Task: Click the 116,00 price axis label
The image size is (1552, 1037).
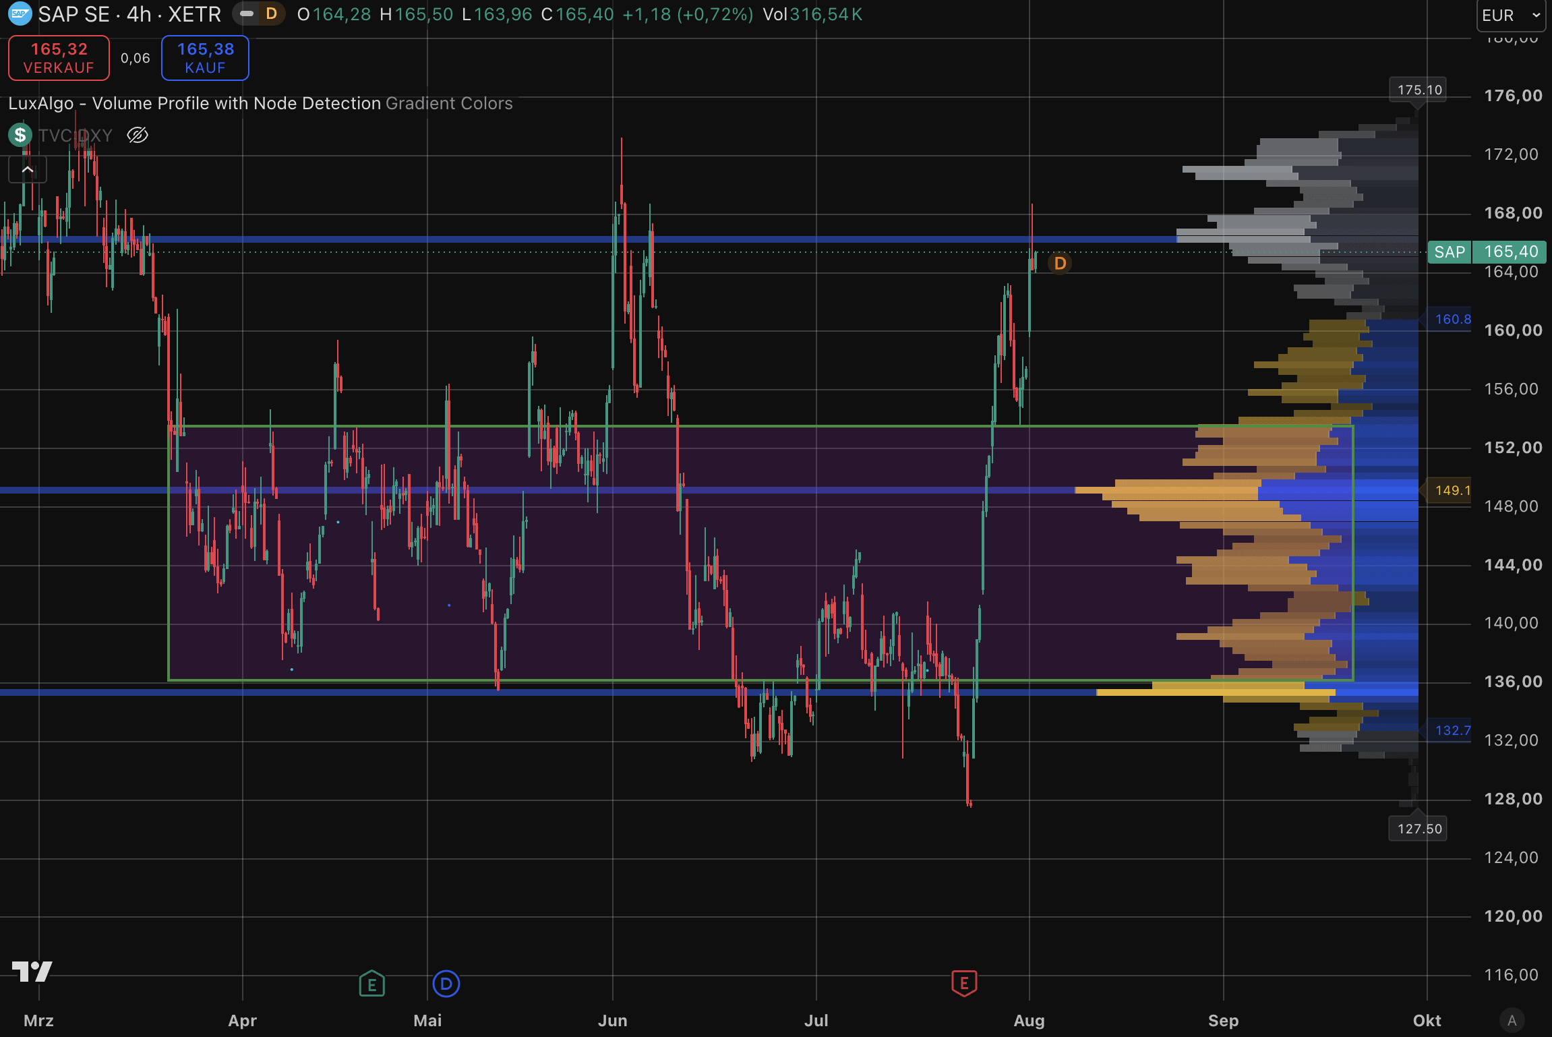Action: 1512,975
